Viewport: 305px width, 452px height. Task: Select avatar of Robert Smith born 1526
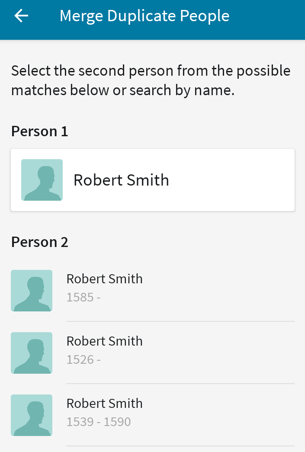pyautogui.click(x=32, y=353)
